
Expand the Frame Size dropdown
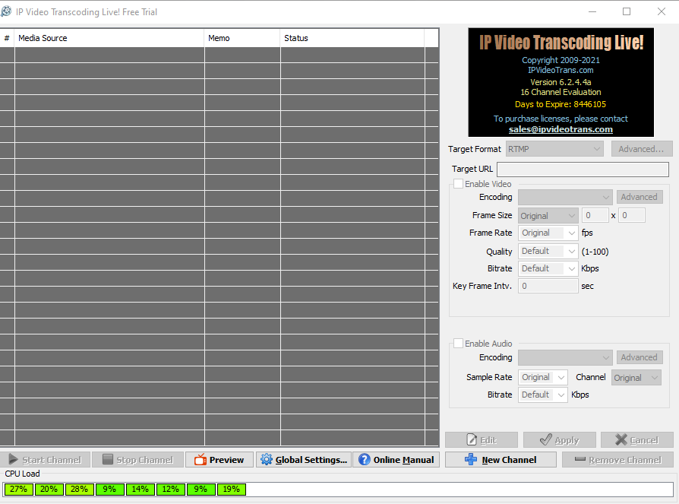(548, 216)
